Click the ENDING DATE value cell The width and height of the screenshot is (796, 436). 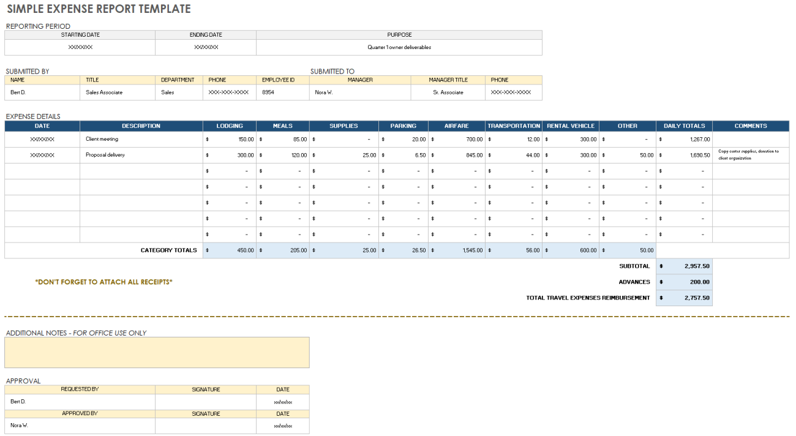tap(205, 47)
